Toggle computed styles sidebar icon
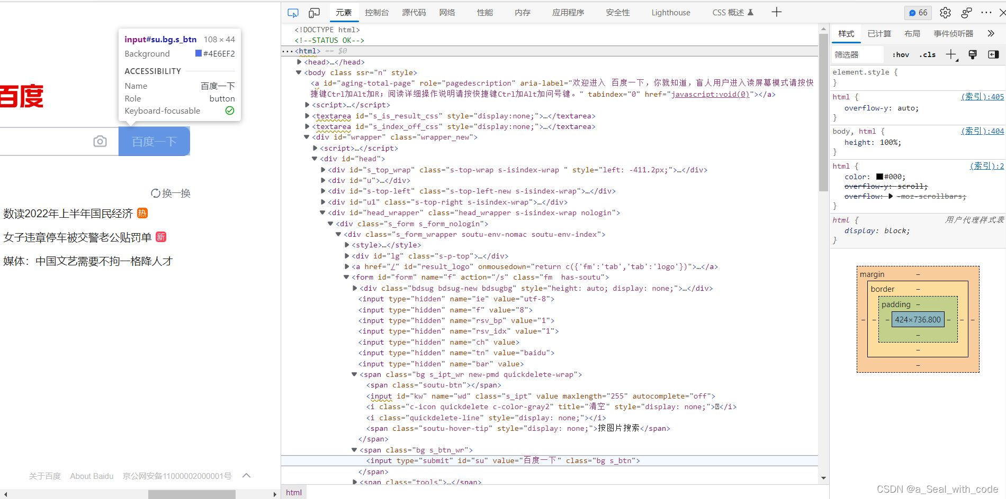 pyautogui.click(x=993, y=54)
